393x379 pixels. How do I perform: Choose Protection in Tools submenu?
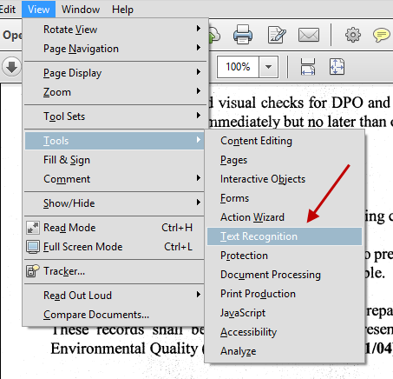285,256
